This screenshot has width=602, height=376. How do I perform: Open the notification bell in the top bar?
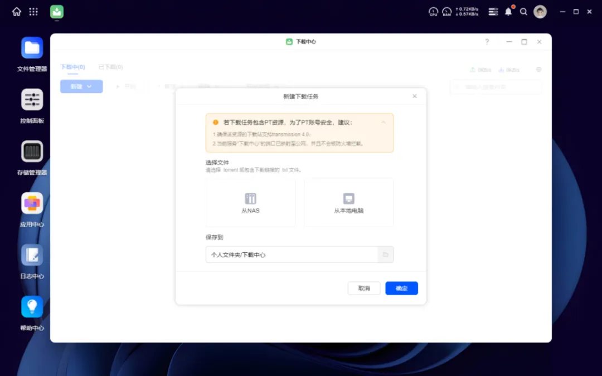pyautogui.click(x=508, y=11)
